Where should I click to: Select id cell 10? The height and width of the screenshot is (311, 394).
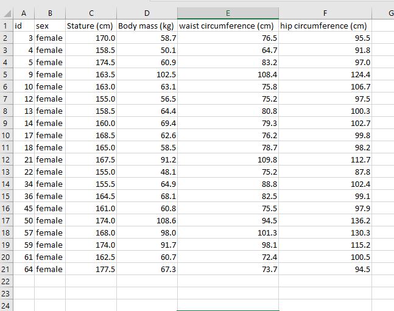pyautogui.click(x=24, y=86)
